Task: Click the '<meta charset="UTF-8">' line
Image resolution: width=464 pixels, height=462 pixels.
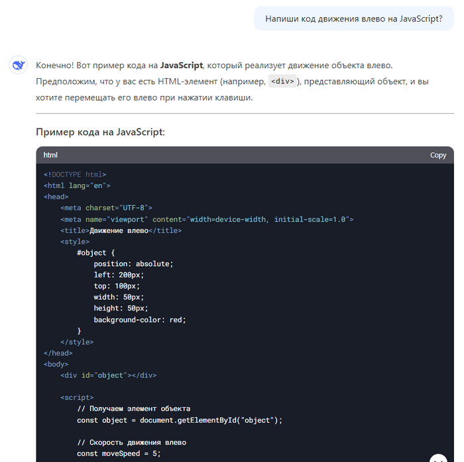Action: pyautogui.click(x=106, y=208)
